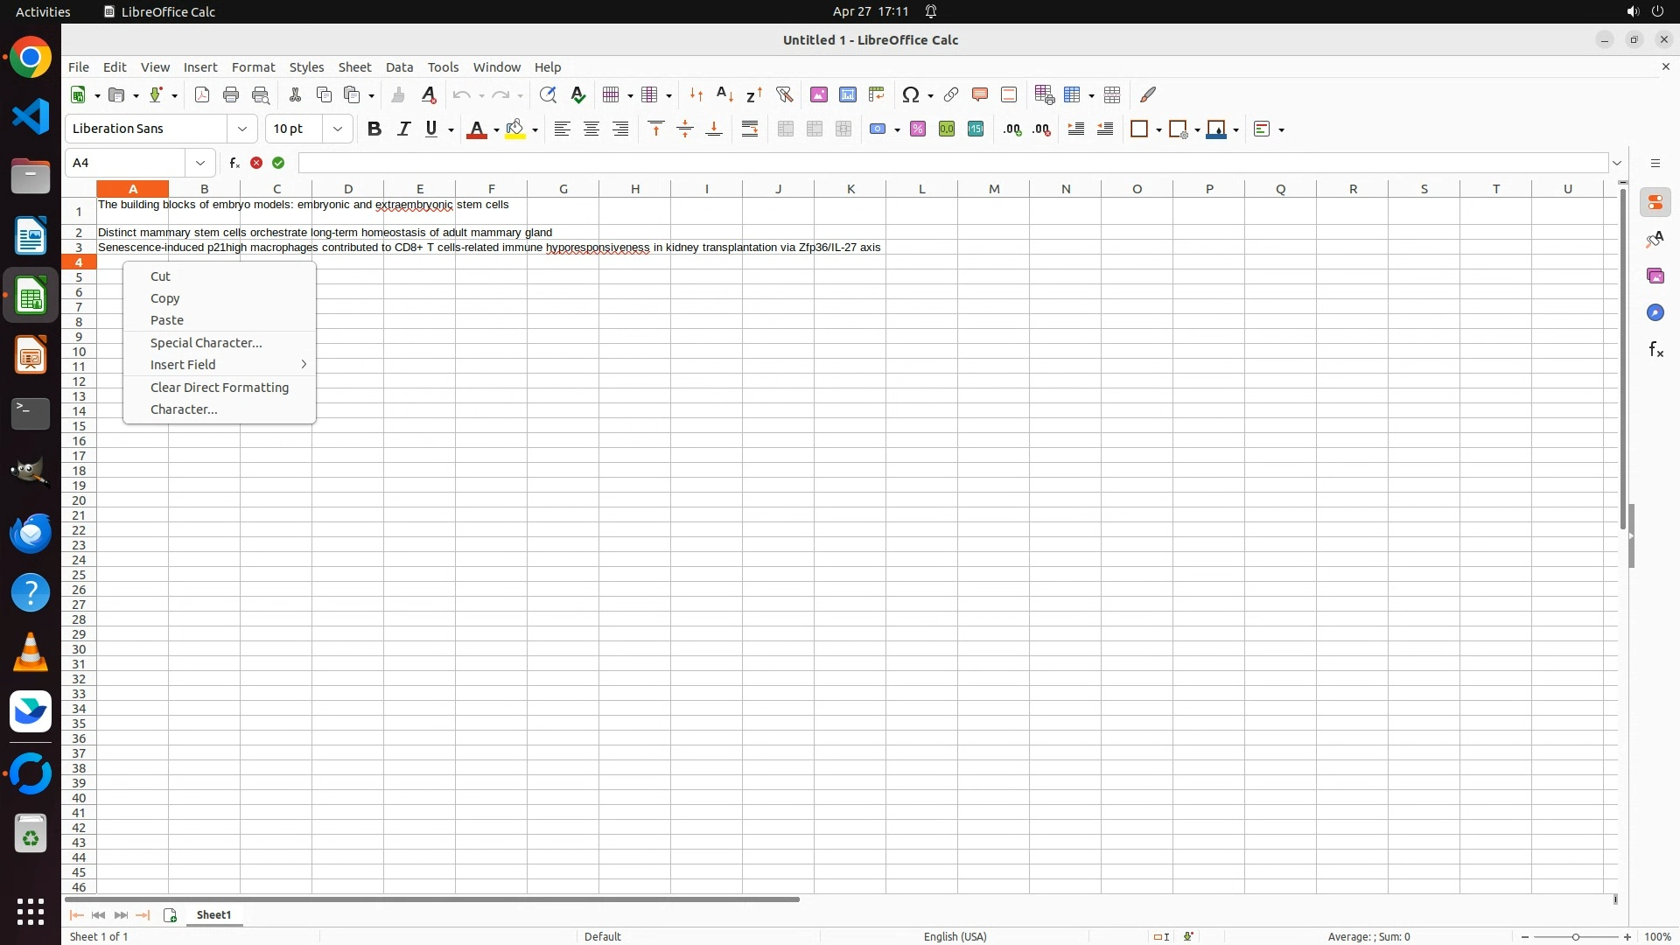Expand the Font Name dropdown
Screen dimensions: 1680x945
click(242, 129)
